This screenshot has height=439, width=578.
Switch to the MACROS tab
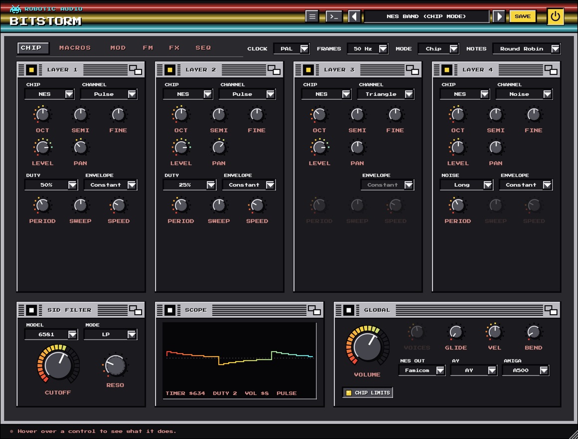click(75, 47)
